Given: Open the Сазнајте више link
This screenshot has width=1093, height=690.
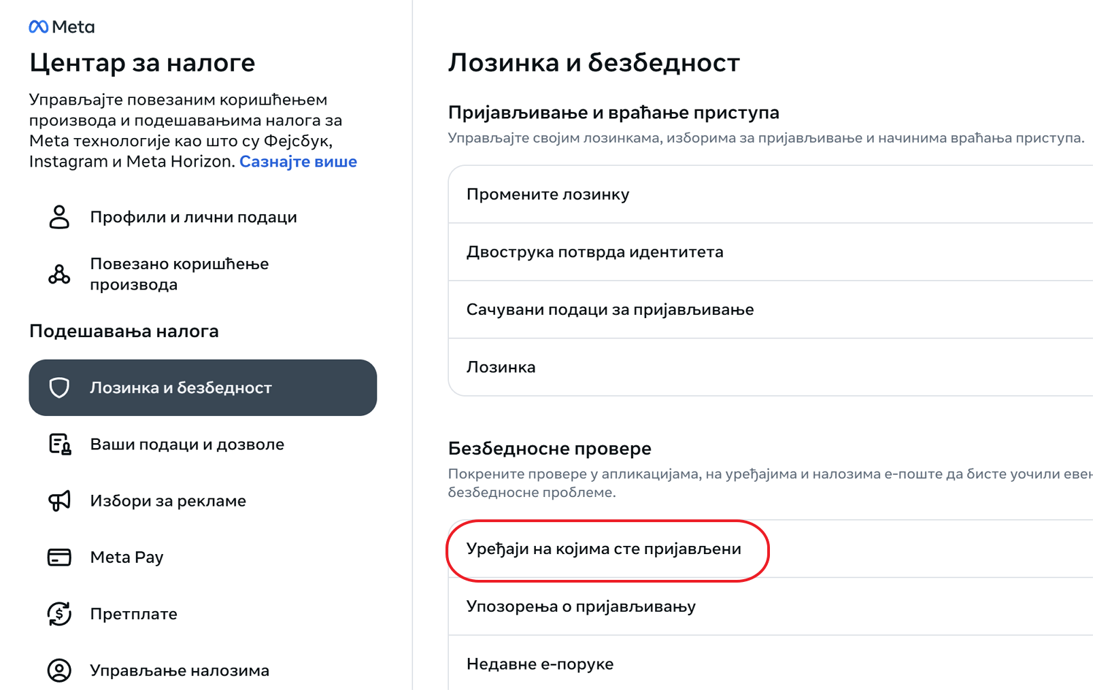Looking at the screenshot, I should [298, 162].
